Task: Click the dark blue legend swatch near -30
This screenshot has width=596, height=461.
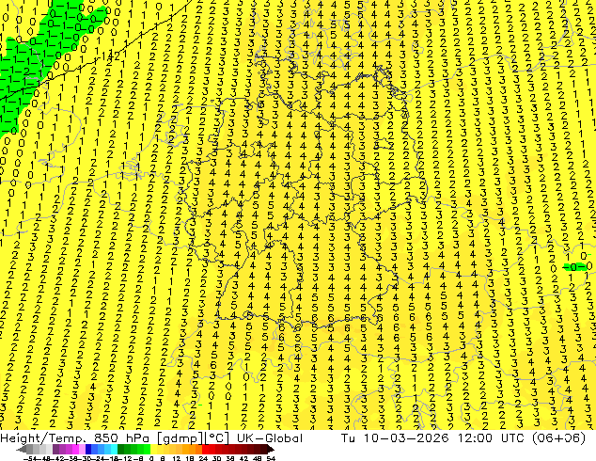Action: pyautogui.click(x=88, y=449)
